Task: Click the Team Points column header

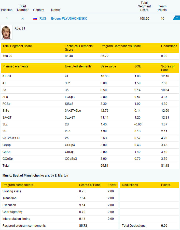Action: (162, 8)
